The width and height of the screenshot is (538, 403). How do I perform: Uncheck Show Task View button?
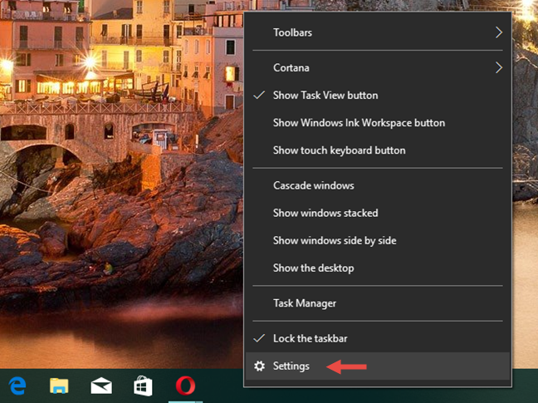tap(324, 96)
